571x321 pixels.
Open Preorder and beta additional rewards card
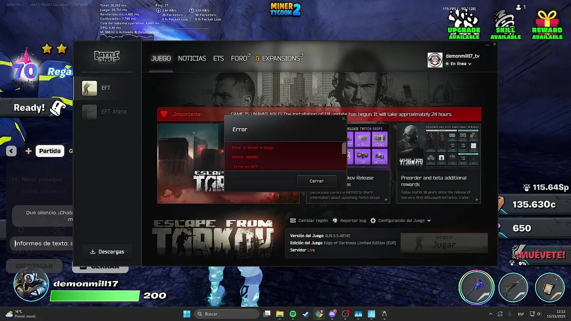439,164
